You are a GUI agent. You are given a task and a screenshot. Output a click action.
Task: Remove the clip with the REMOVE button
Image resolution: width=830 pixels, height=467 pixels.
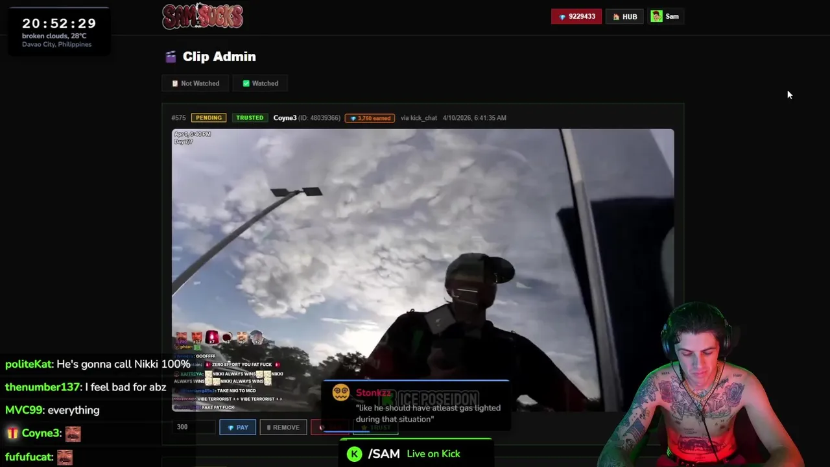(x=283, y=427)
